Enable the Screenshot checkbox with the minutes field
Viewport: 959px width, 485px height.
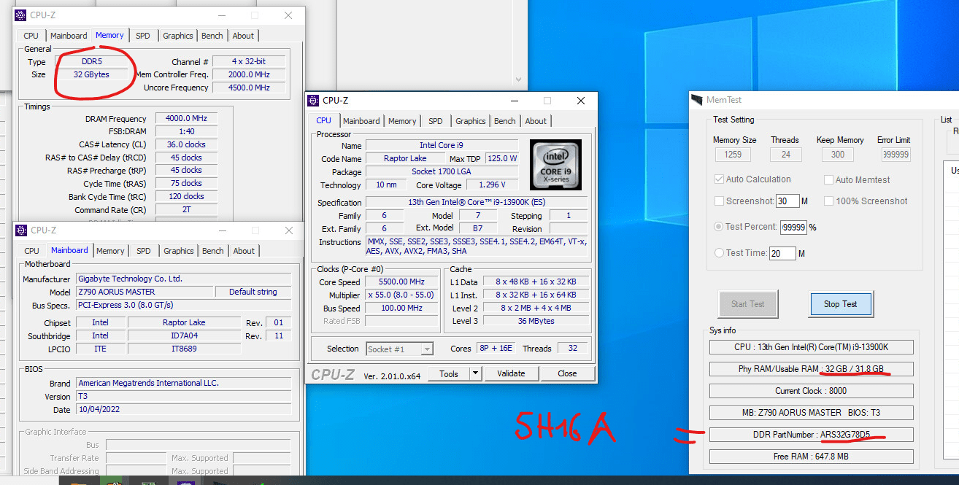click(720, 201)
